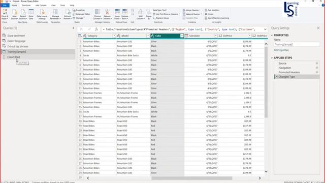Click the Group By ribbon icon

coord(149,14)
